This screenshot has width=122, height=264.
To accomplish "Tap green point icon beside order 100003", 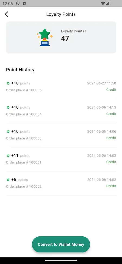I will tap(8, 132).
